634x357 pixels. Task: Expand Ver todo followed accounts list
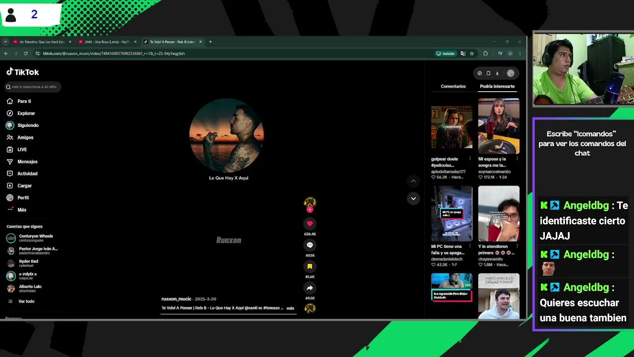pos(21,301)
